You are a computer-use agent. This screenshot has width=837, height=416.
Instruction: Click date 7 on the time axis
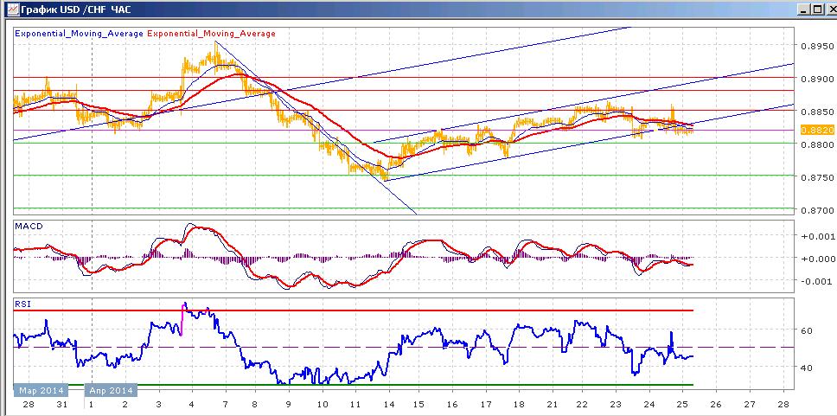[225, 404]
